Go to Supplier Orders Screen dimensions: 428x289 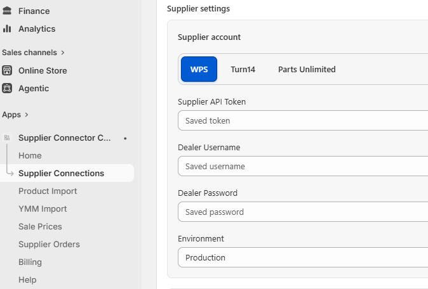(x=49, y=245)
